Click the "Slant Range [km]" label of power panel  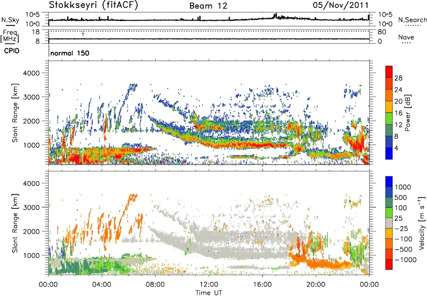pos(15,113)
